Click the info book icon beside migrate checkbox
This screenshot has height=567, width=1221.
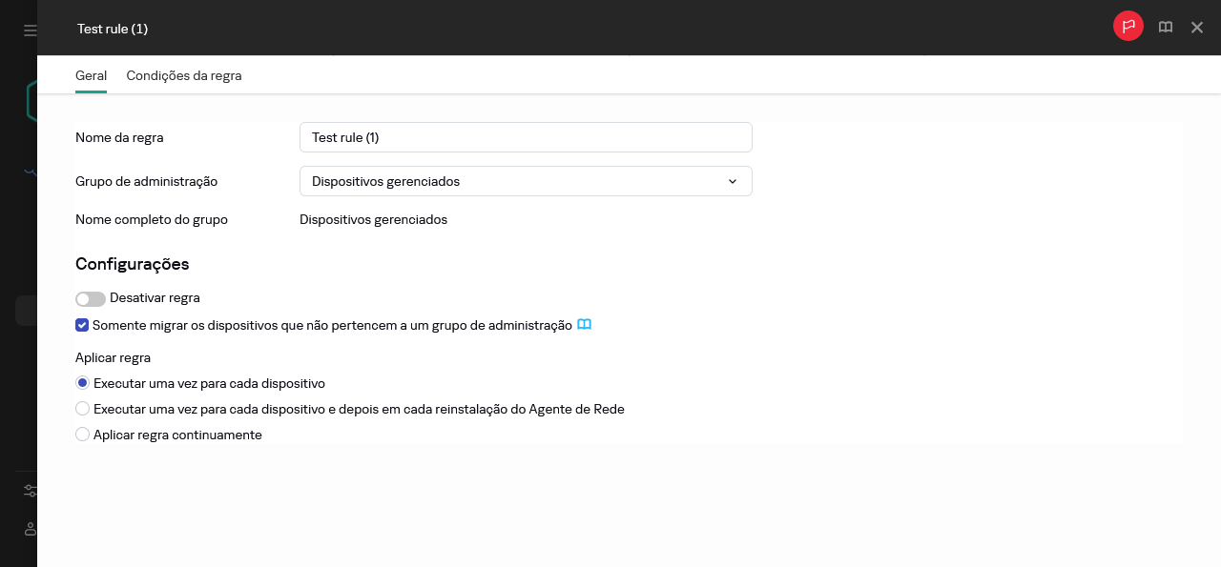[x=585, y=325]
